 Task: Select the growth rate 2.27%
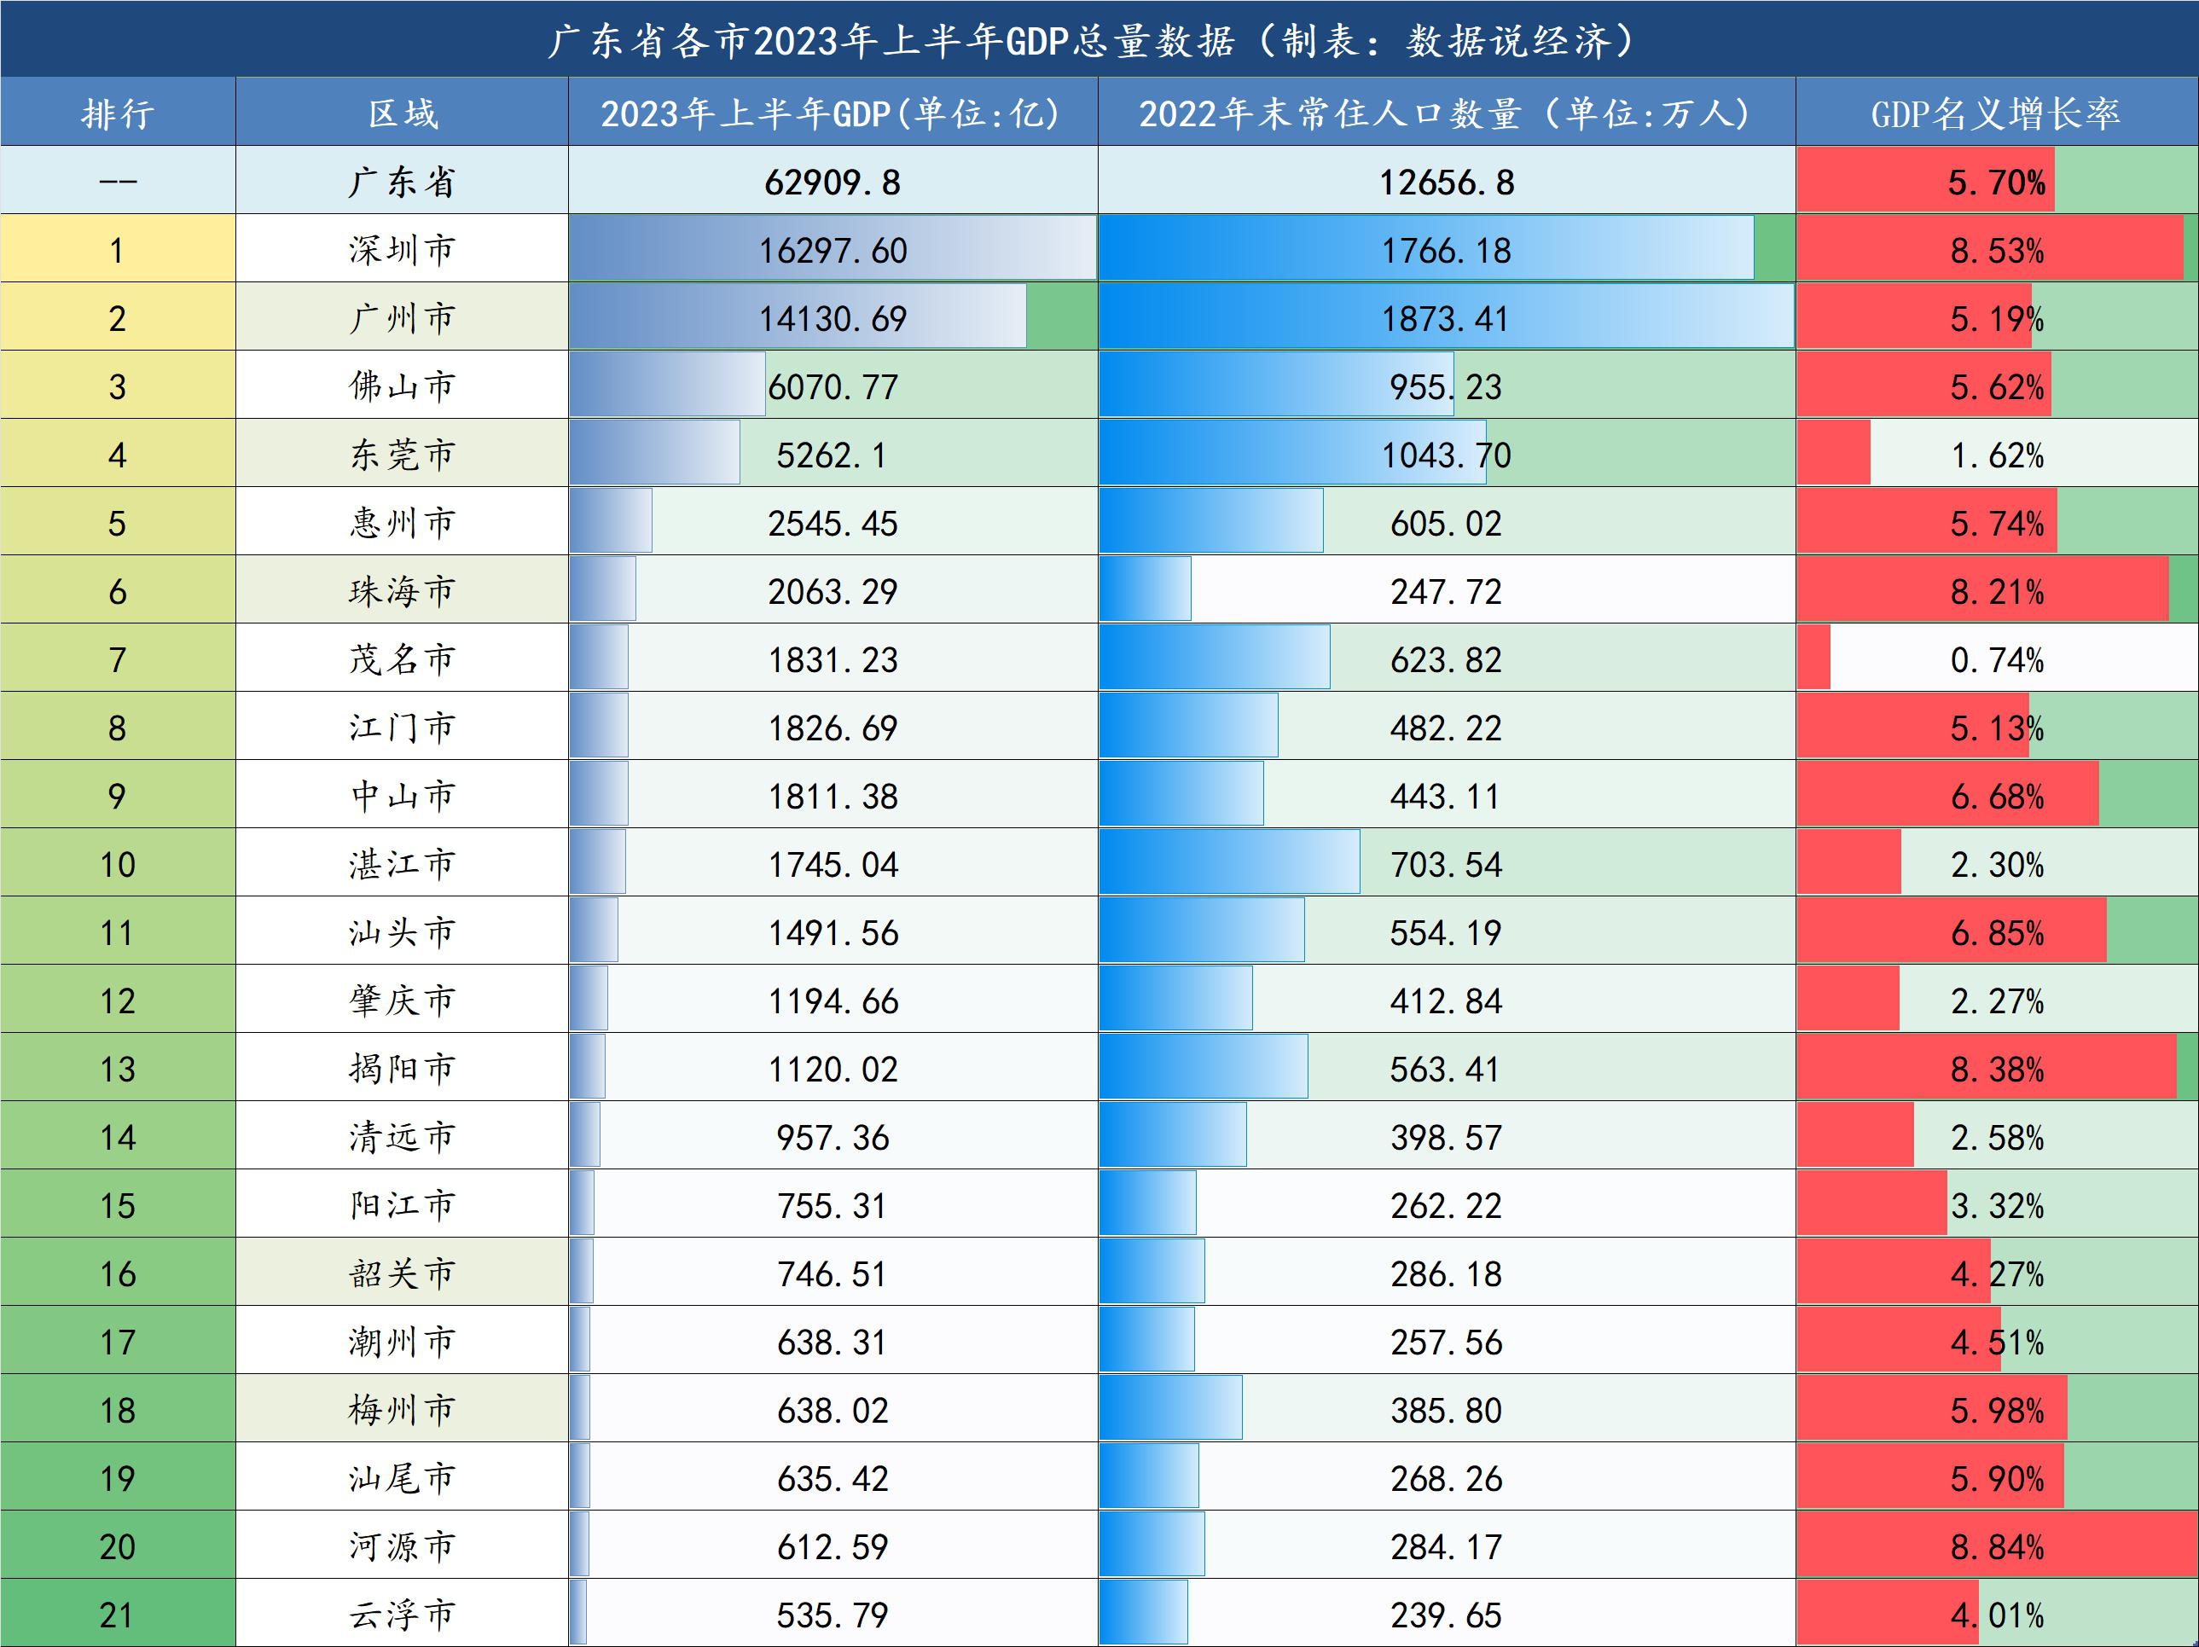tap(1996, 1001)
